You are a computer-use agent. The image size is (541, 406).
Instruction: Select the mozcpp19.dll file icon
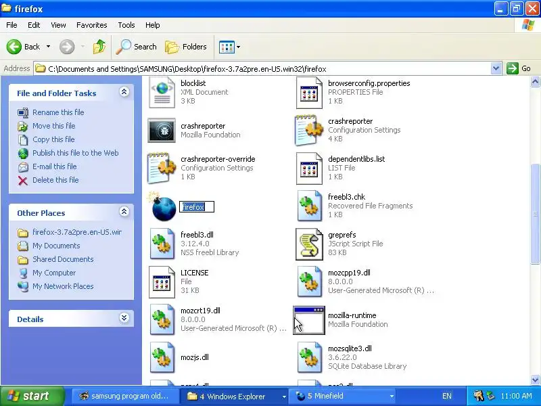pyautogui.click(x=309, y=282)
